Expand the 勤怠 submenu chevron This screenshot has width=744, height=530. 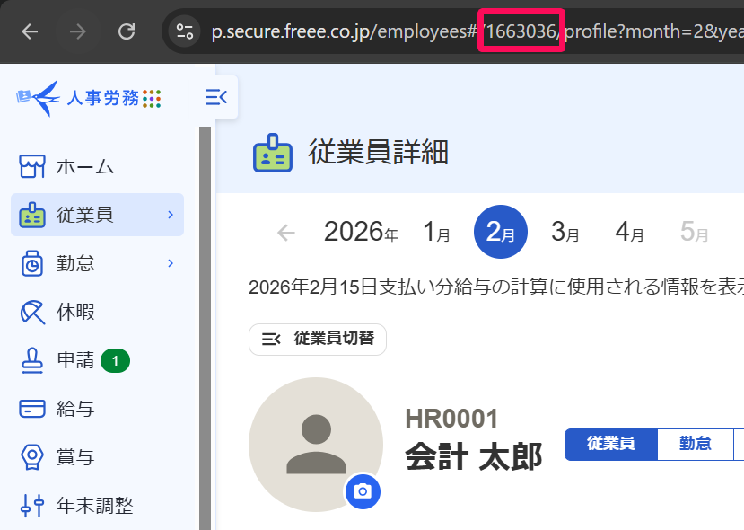click(x=171, y=263)
